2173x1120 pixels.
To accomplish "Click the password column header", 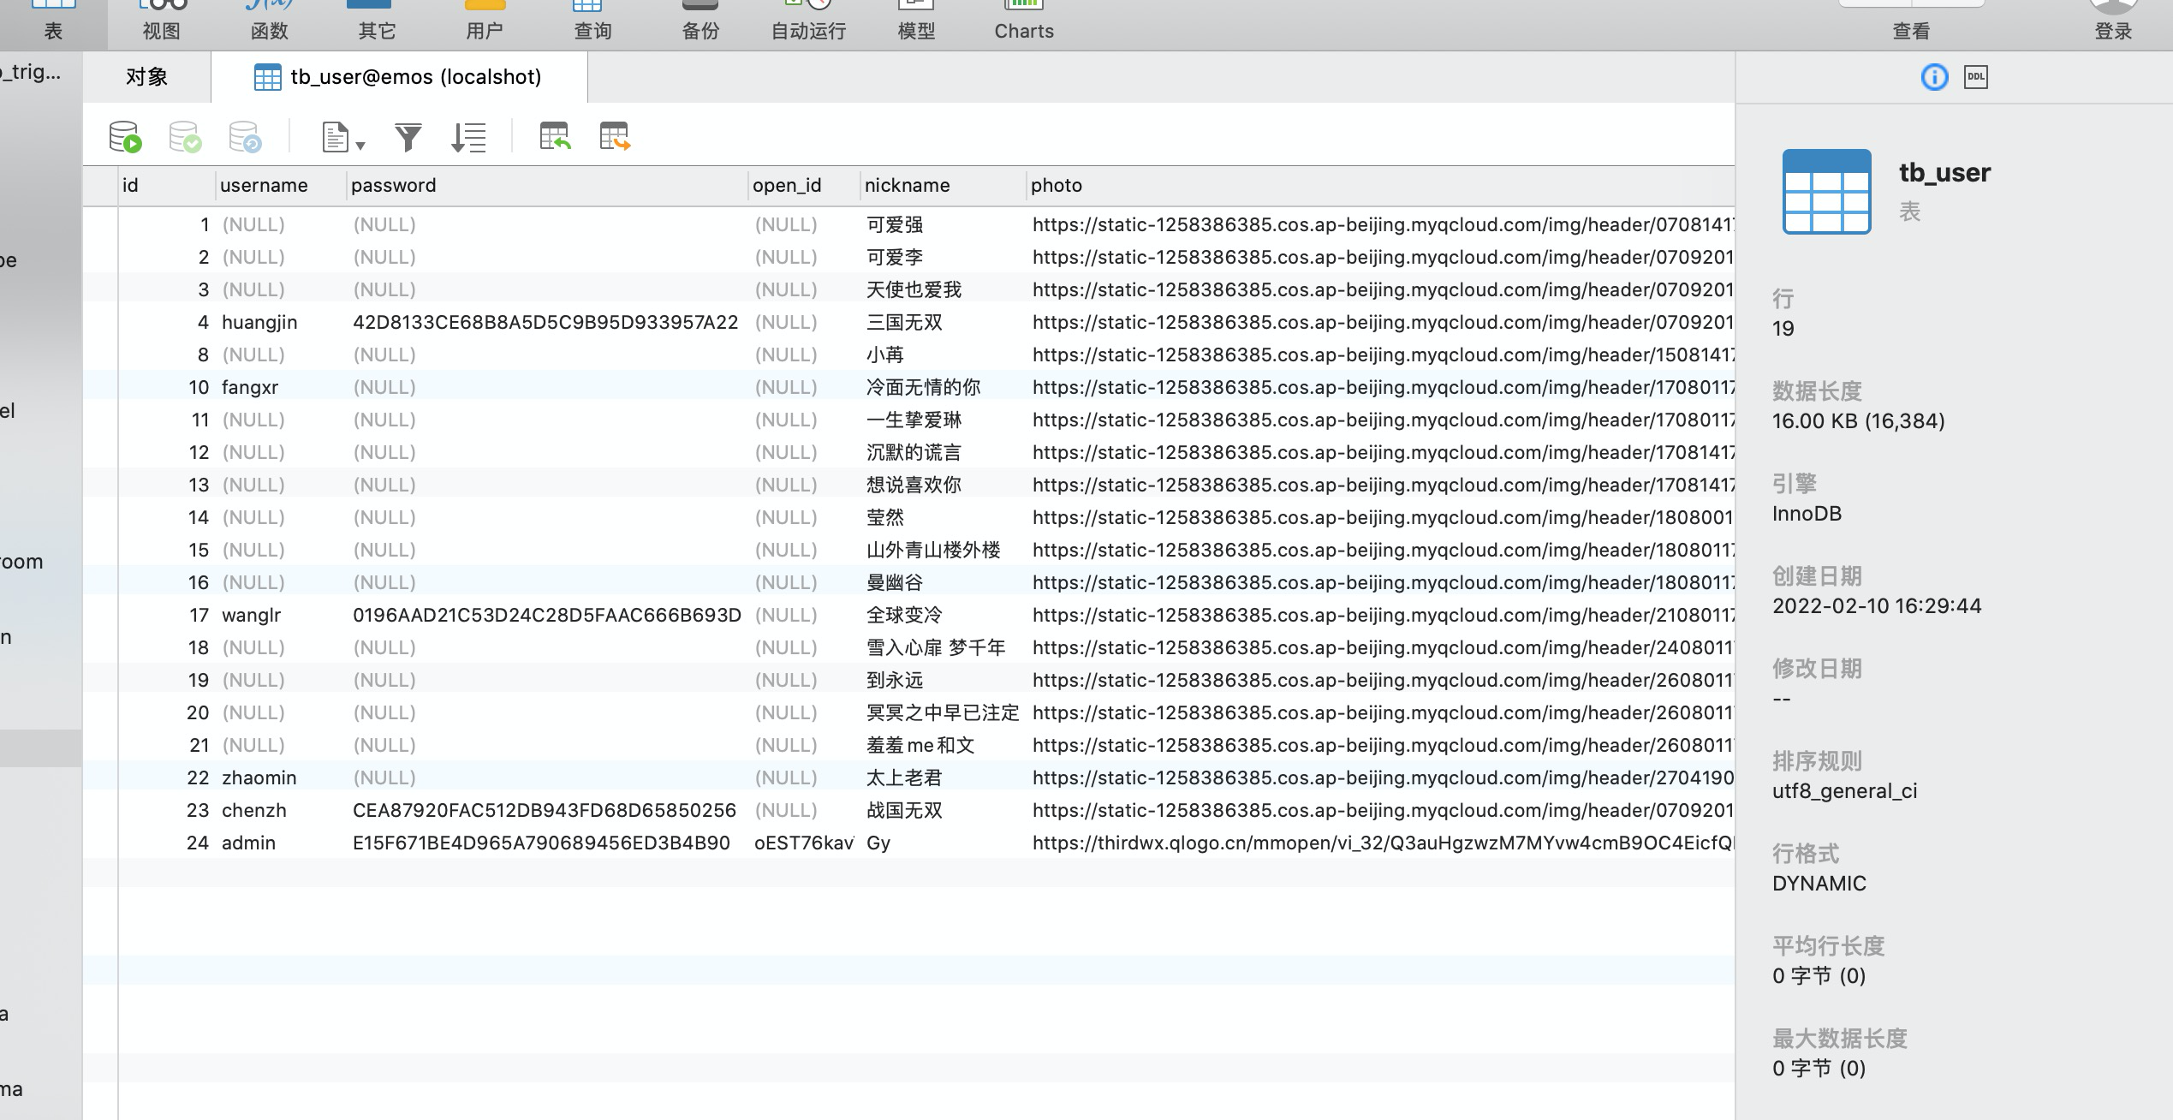I will click(x=547, y=186).
